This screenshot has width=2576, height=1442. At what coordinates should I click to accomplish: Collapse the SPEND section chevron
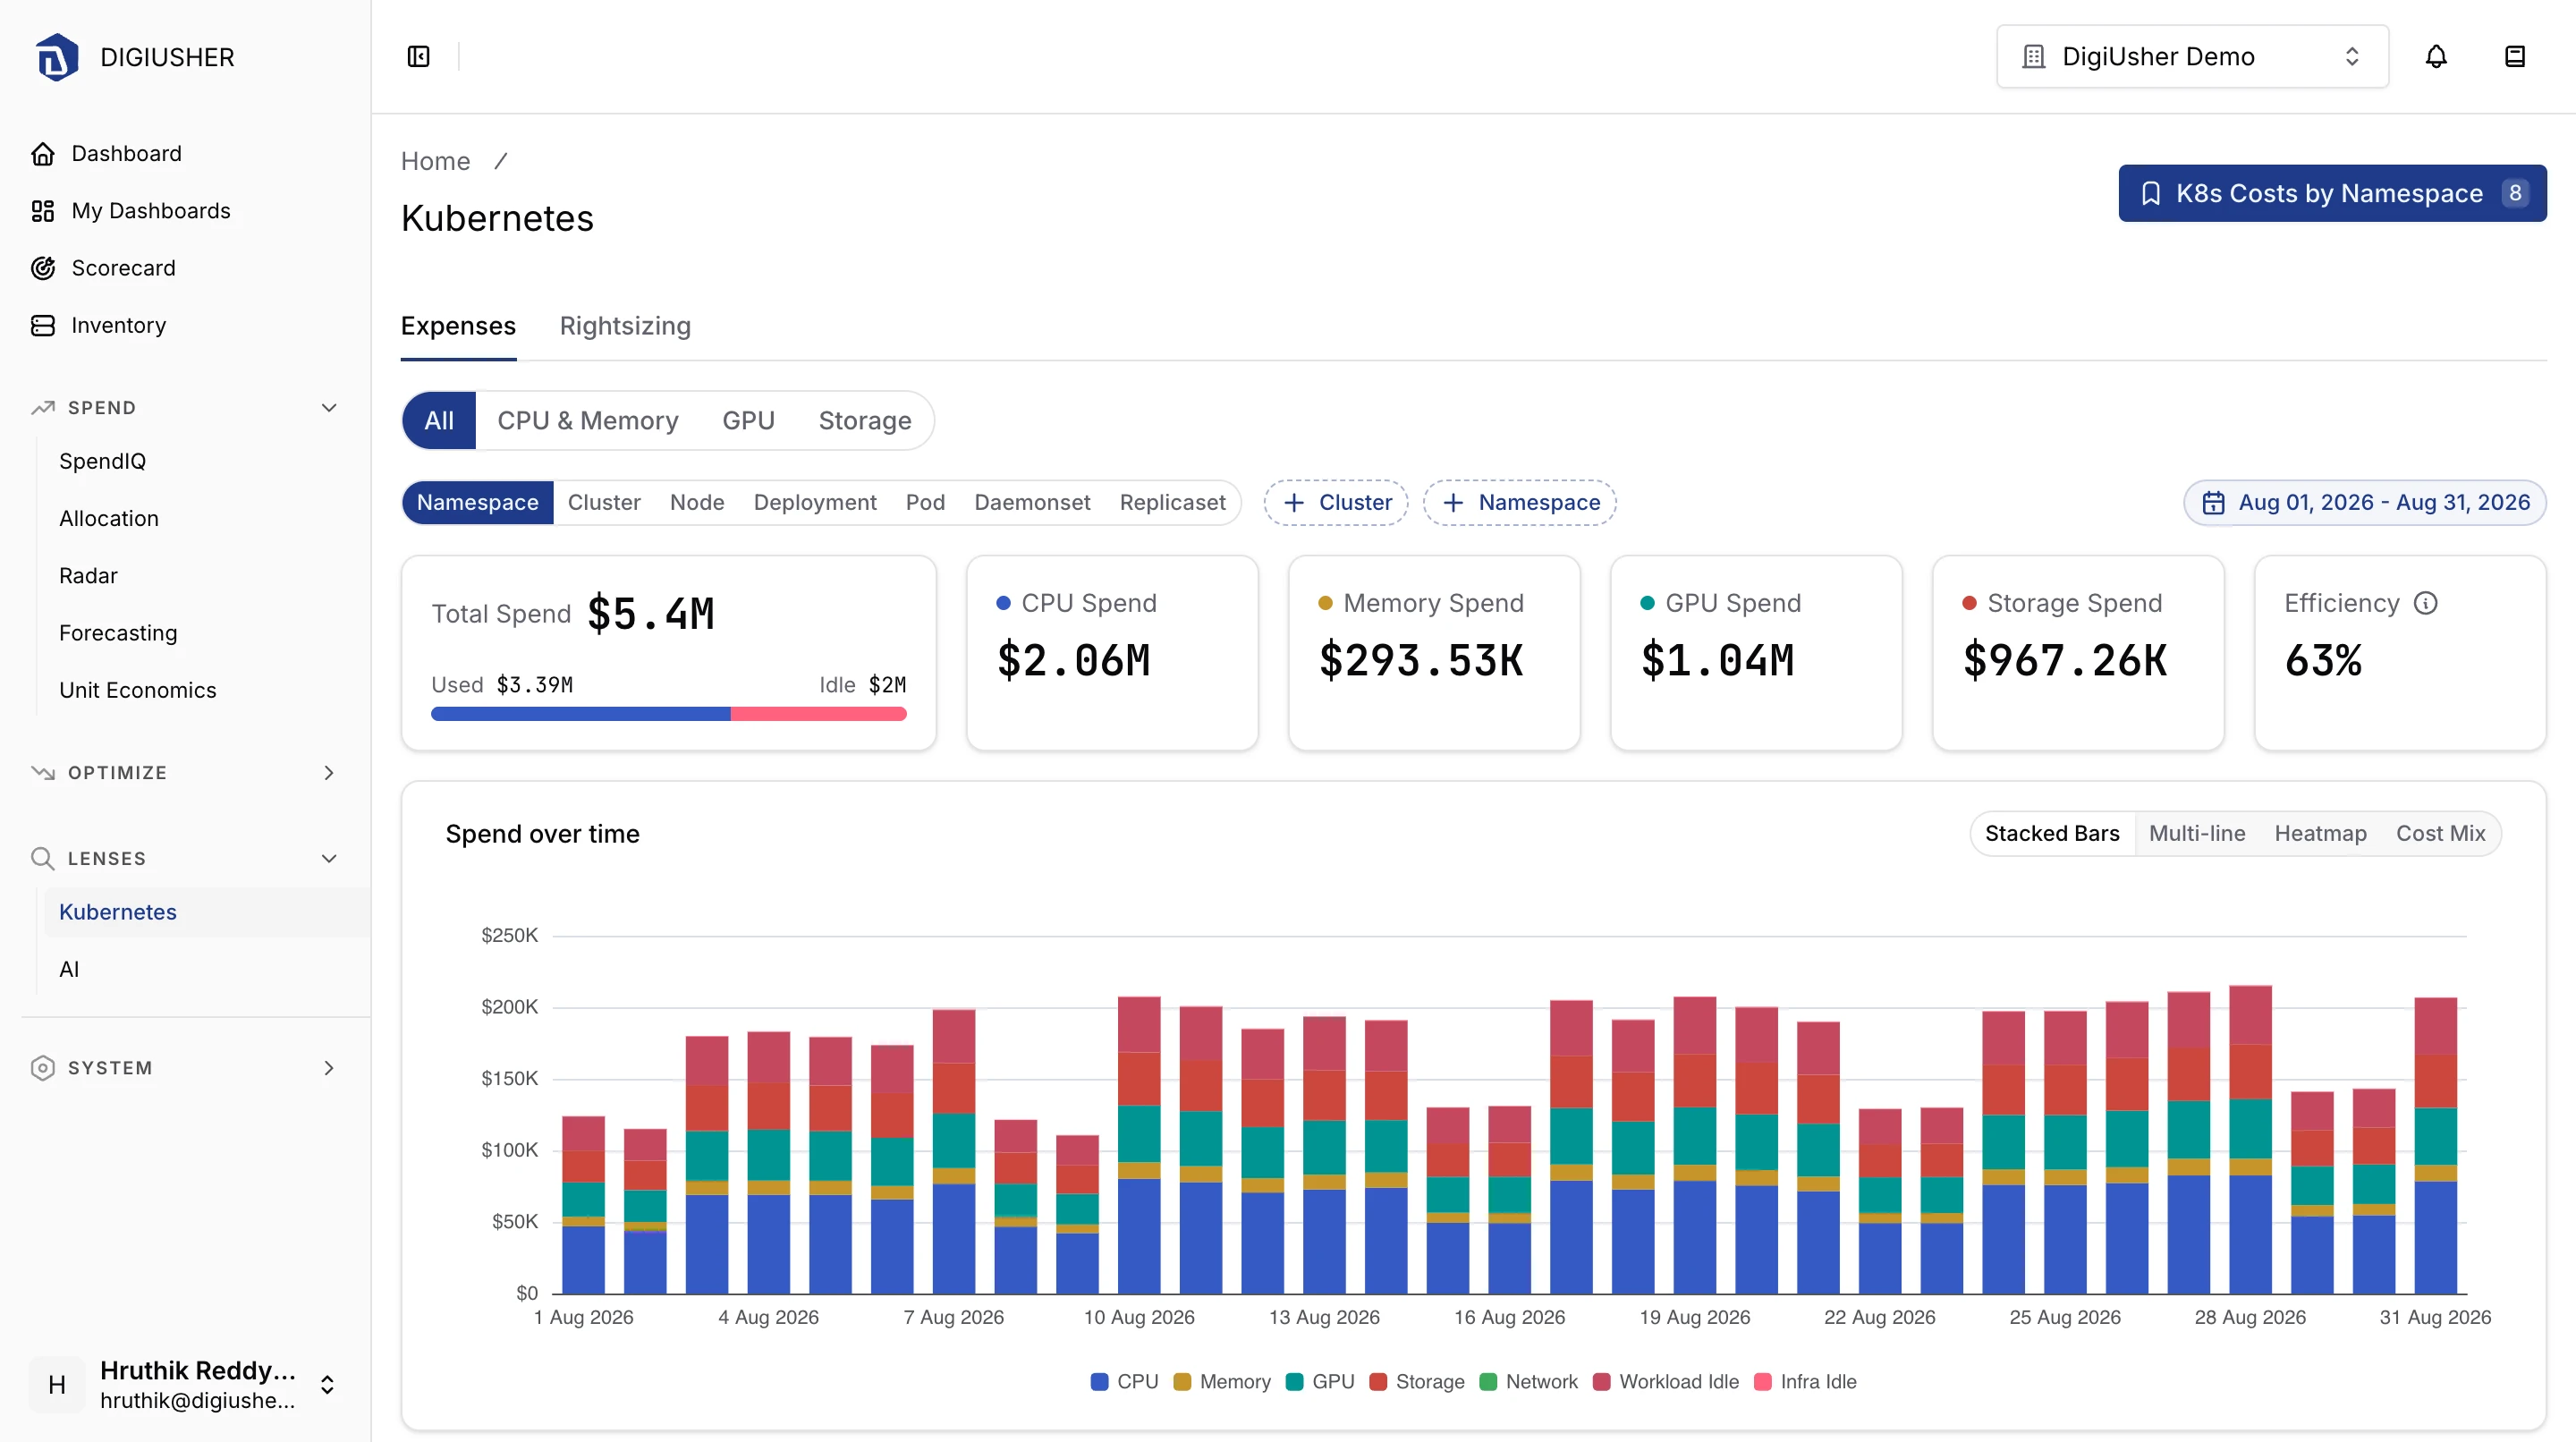click(x=329, y=408)
